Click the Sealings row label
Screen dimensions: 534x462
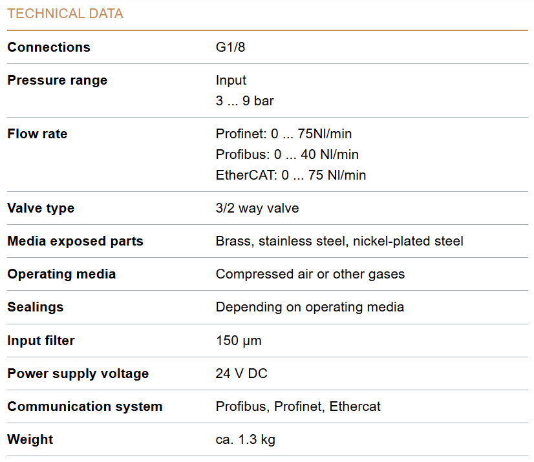36,307
